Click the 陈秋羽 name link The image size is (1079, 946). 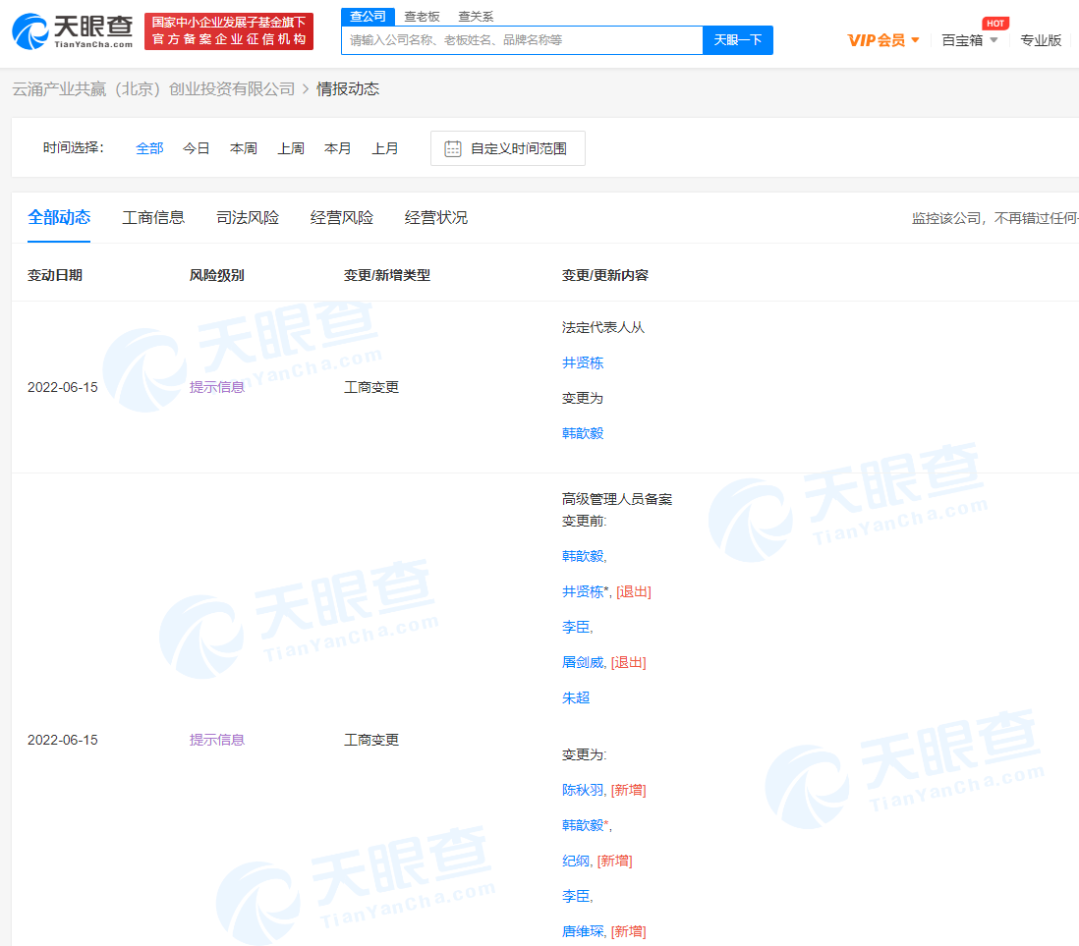583,790
